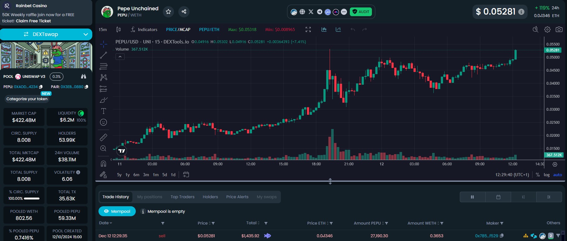567x241 pixels.
Task: Take a chart snapshot with camera
Action: [x=559, y=29]
